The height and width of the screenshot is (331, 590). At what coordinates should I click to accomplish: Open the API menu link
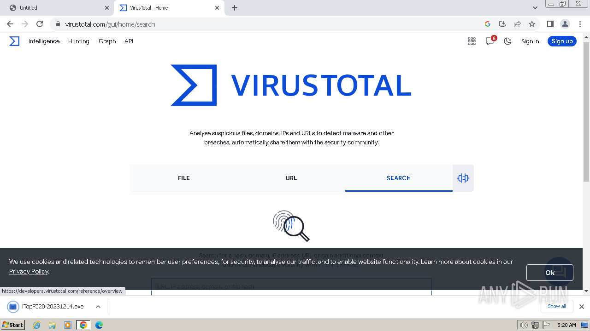[x=129, y=41]
